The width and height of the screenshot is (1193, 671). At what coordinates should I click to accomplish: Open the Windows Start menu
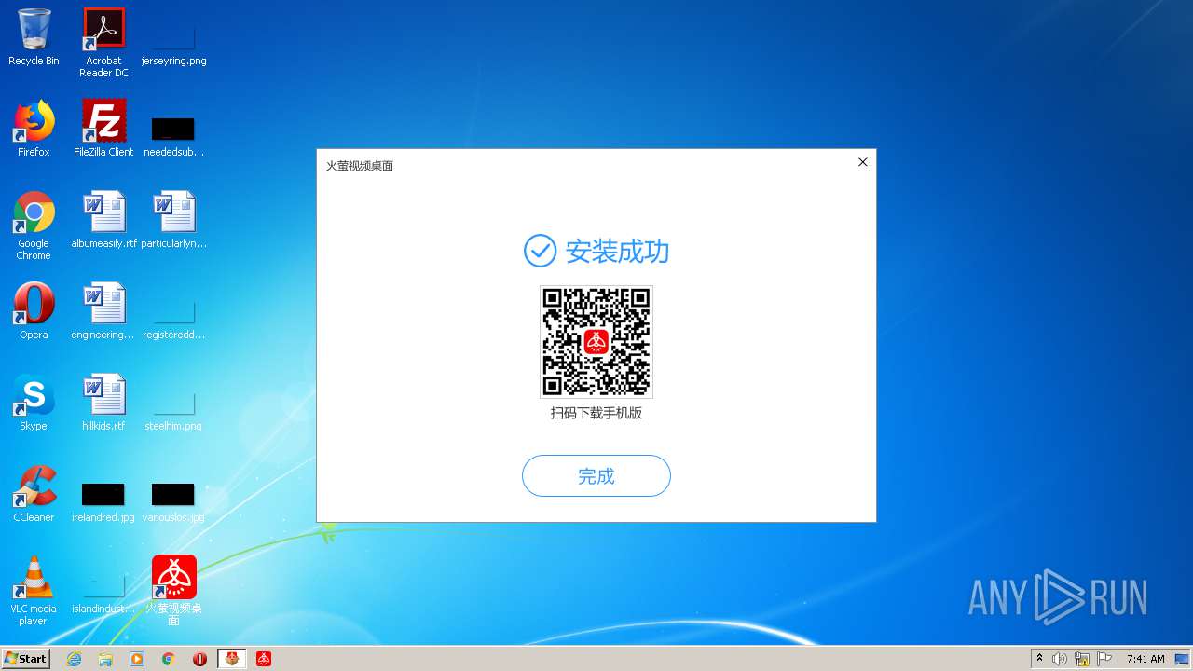click(26, 658)
